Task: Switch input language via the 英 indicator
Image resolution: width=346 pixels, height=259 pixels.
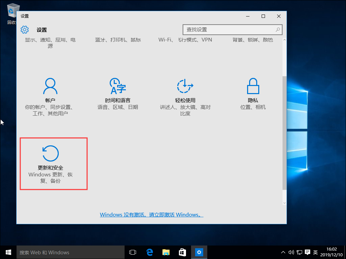Action: pyautogui.click(x=315, y=252)
